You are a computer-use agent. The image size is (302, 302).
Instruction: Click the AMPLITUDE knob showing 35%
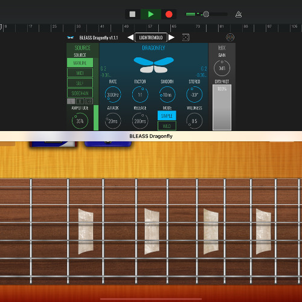pyautogui.click(x=80, y=121)
